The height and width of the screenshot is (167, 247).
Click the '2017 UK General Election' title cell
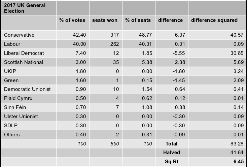point(29,8)
